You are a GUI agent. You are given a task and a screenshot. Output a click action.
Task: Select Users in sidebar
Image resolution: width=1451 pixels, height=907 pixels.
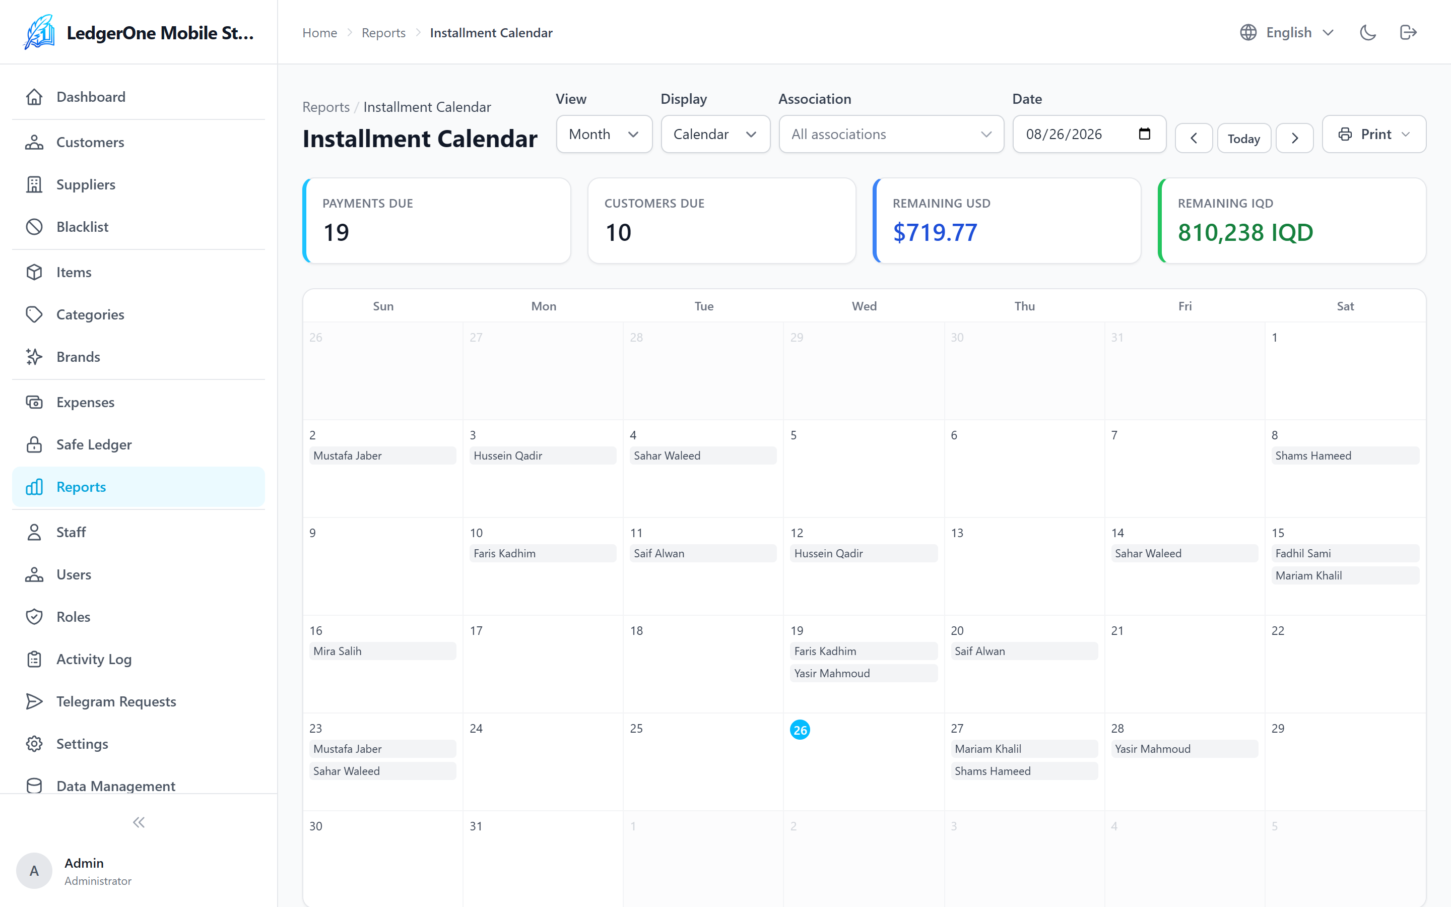139,574
